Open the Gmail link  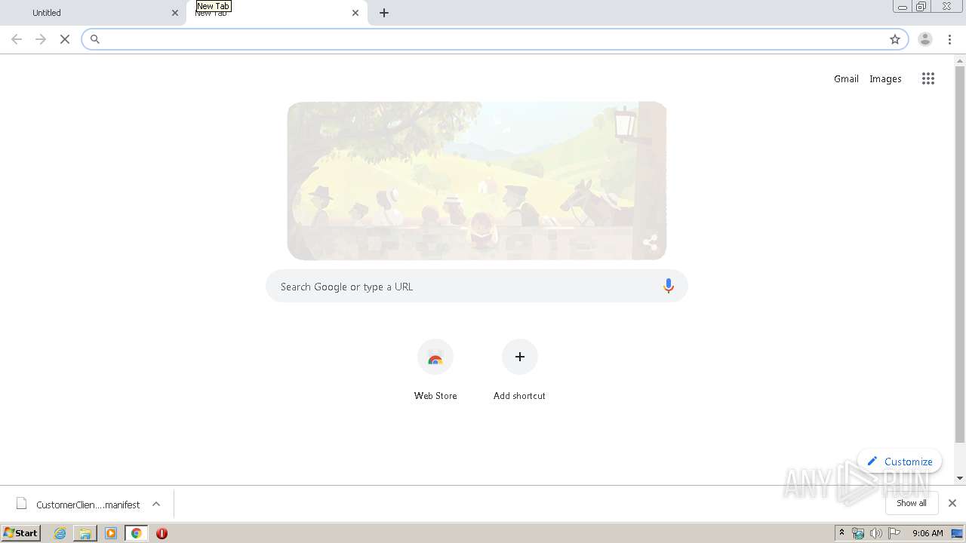(846, 78)
